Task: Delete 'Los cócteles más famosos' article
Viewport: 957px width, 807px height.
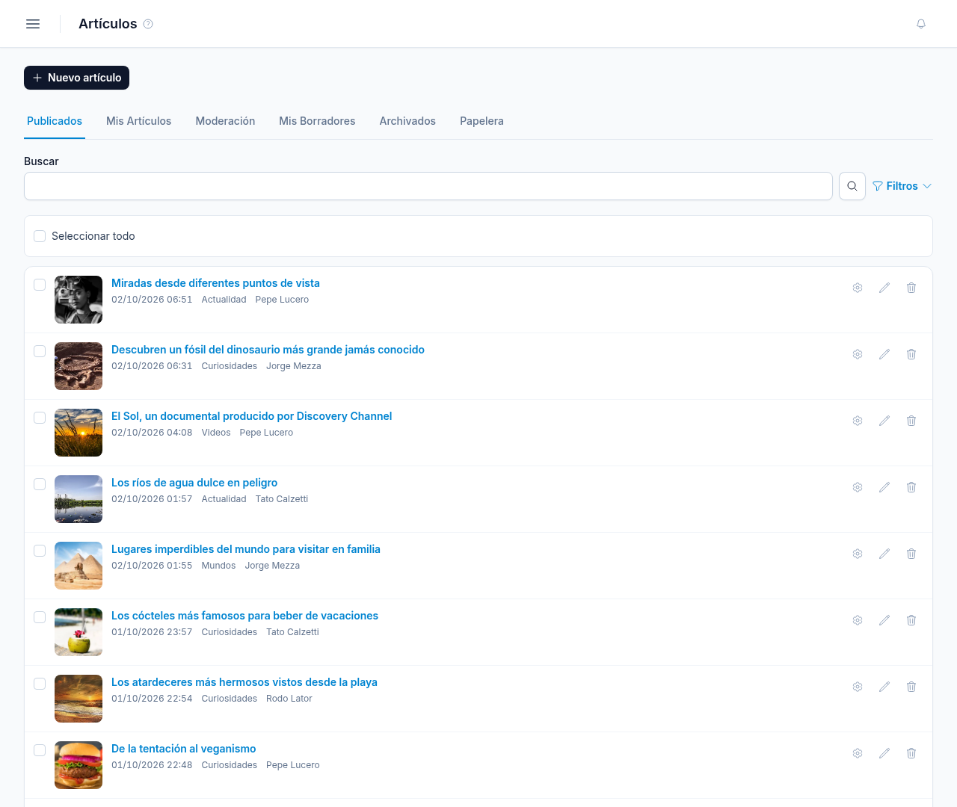Action: [911, 620]
